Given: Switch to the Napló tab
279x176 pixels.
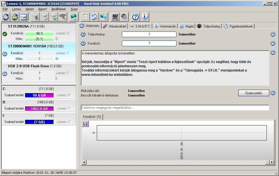Looking at the screenshot, I should (x=187, y=26).
